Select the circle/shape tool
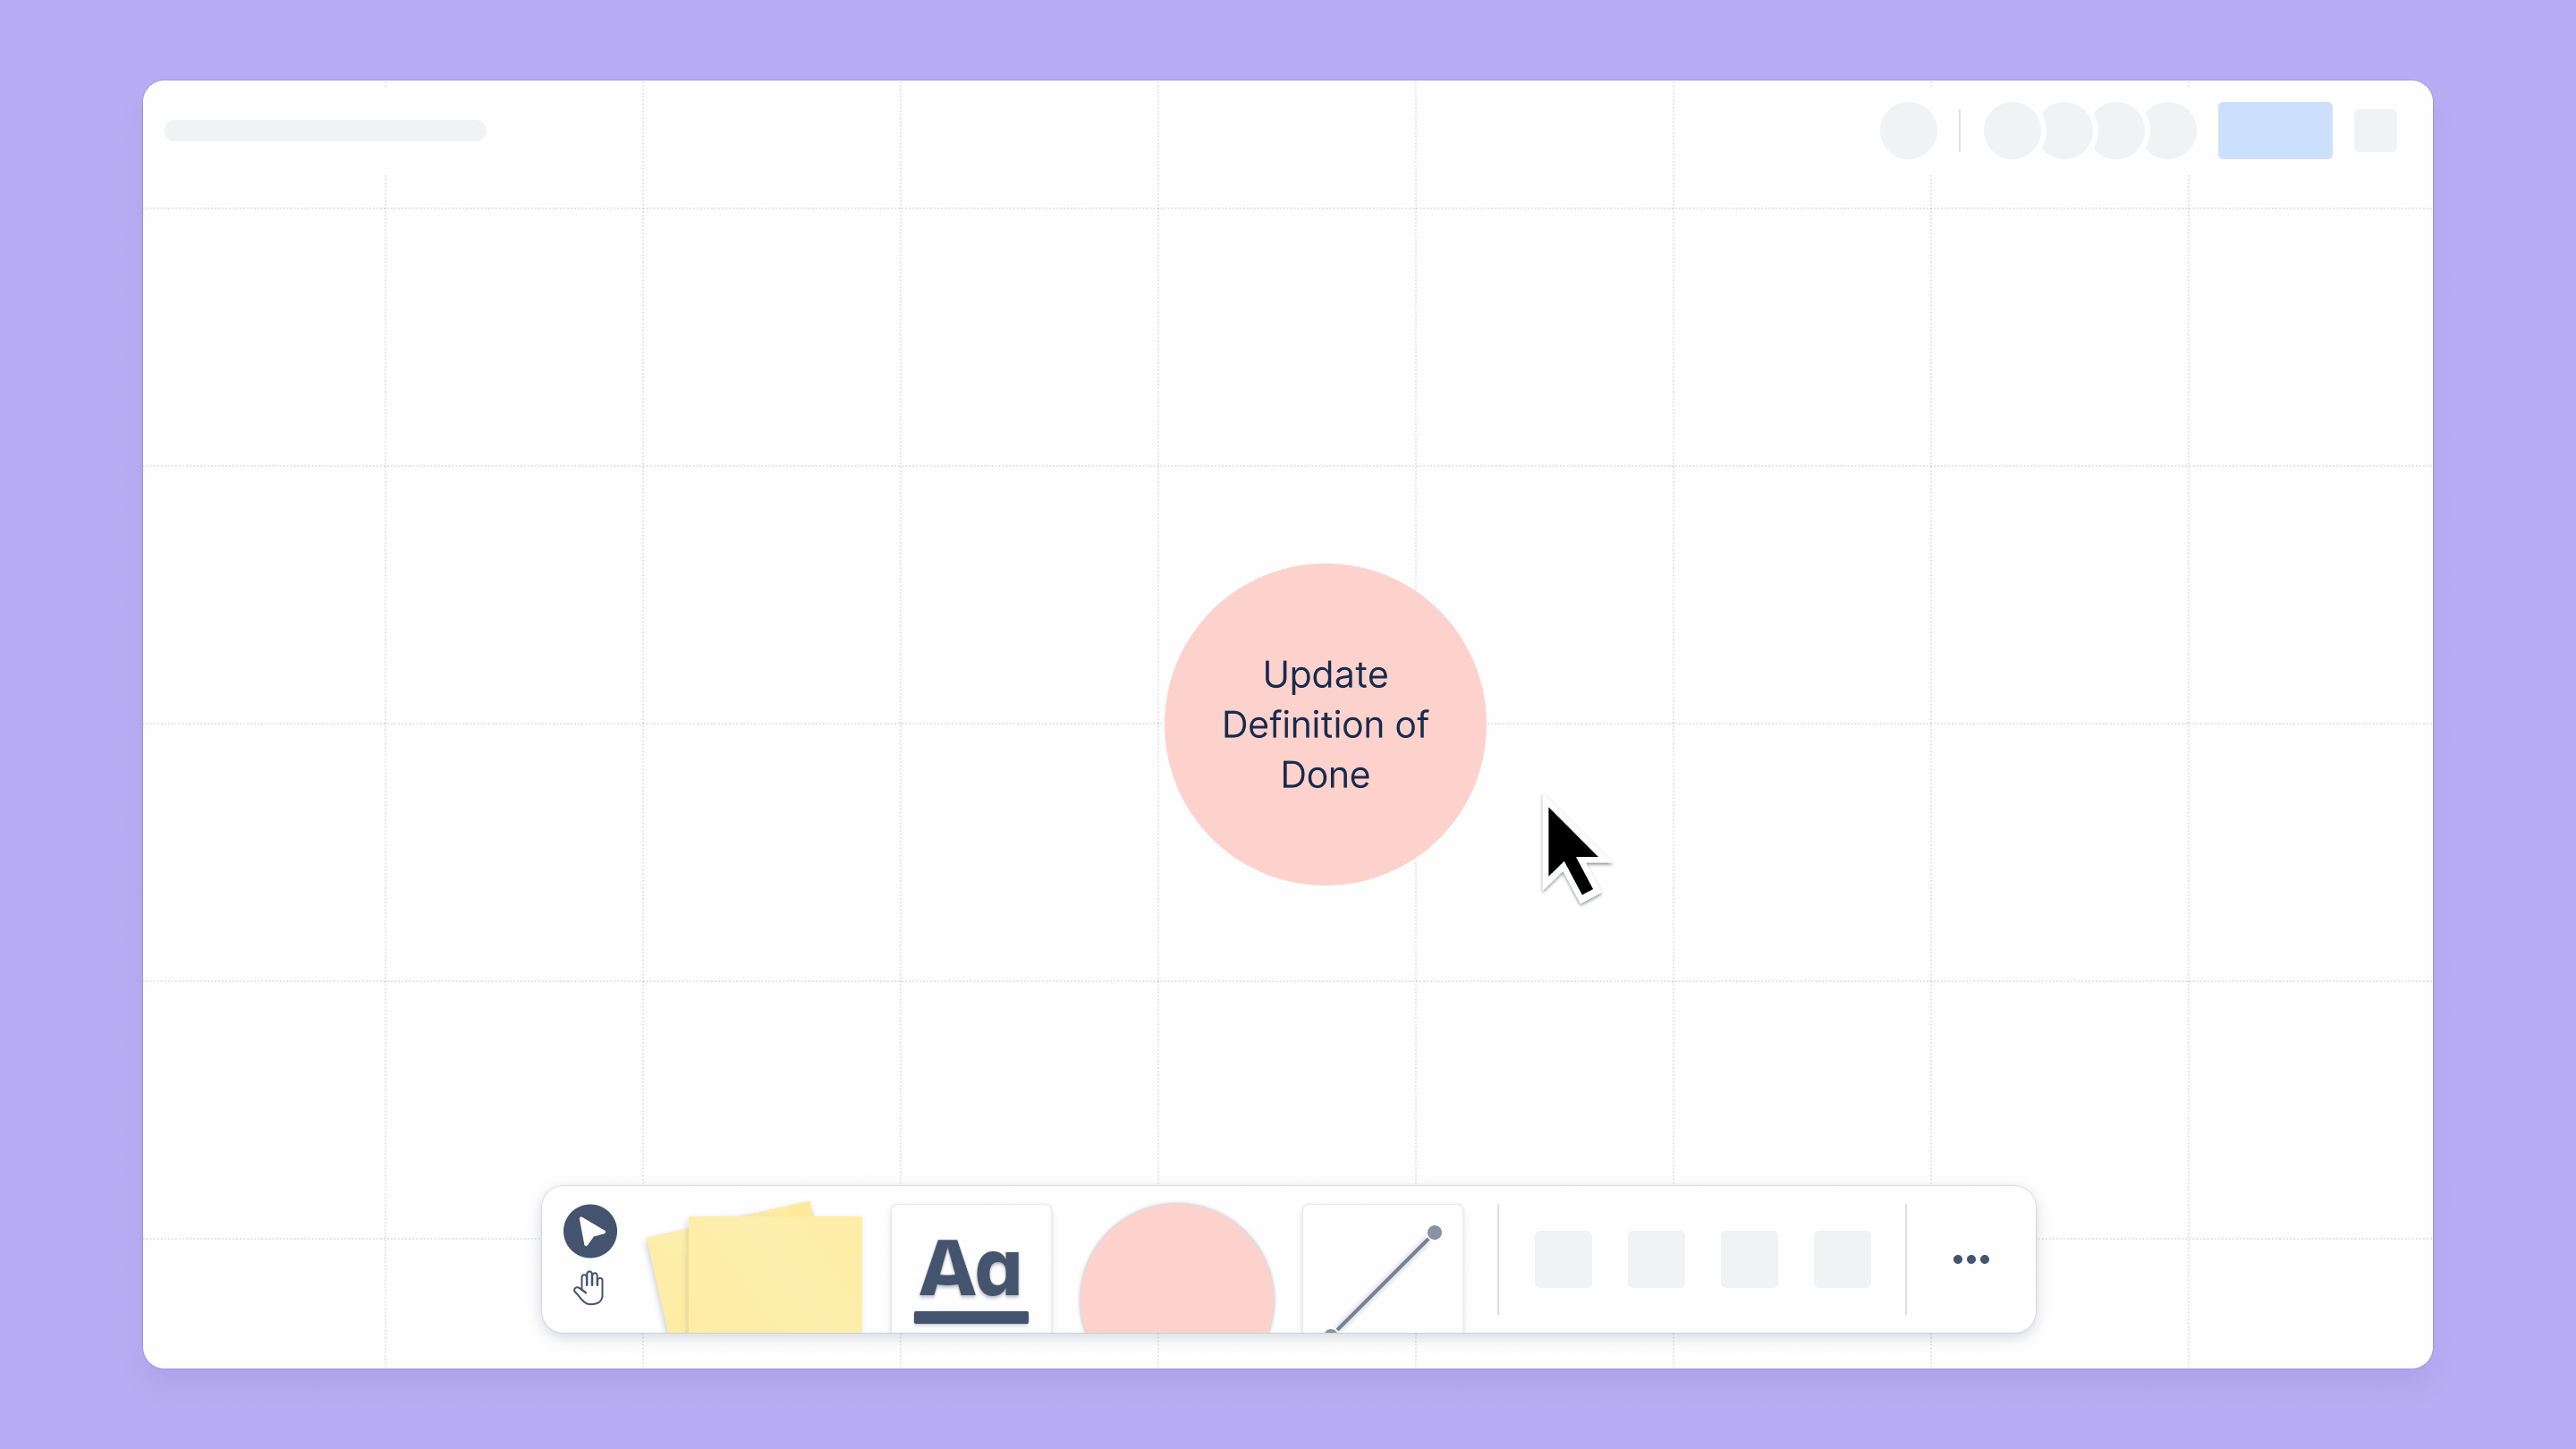Image resolution: width=2576 pixels, height=1449 pixels. tap(1176, 1259)
